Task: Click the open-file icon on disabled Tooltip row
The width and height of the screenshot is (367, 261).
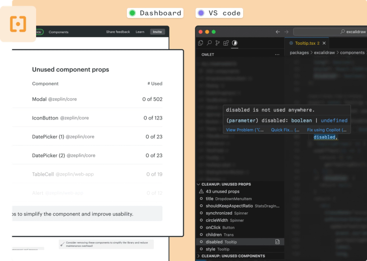Action: (x=277, y=242)
